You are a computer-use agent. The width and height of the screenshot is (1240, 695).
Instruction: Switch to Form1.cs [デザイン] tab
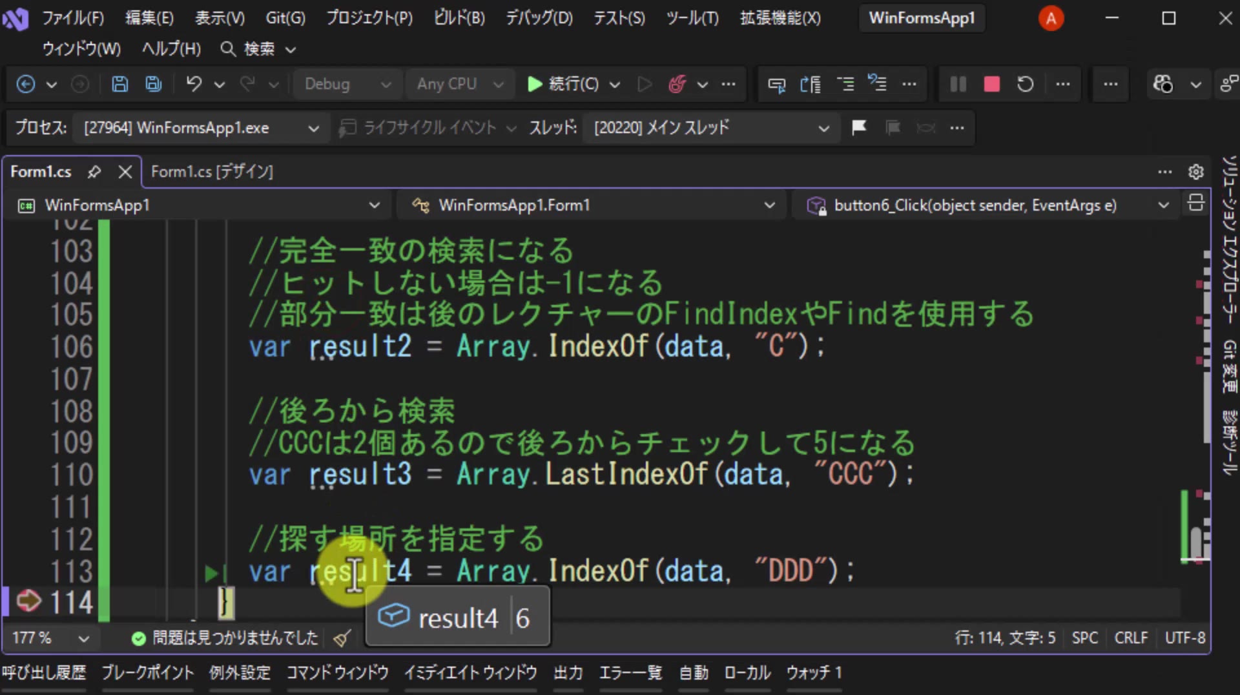[212, 171]
